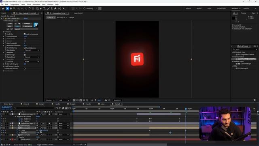
Task: Expand the Compare property group
Action: tap(4, 32)
